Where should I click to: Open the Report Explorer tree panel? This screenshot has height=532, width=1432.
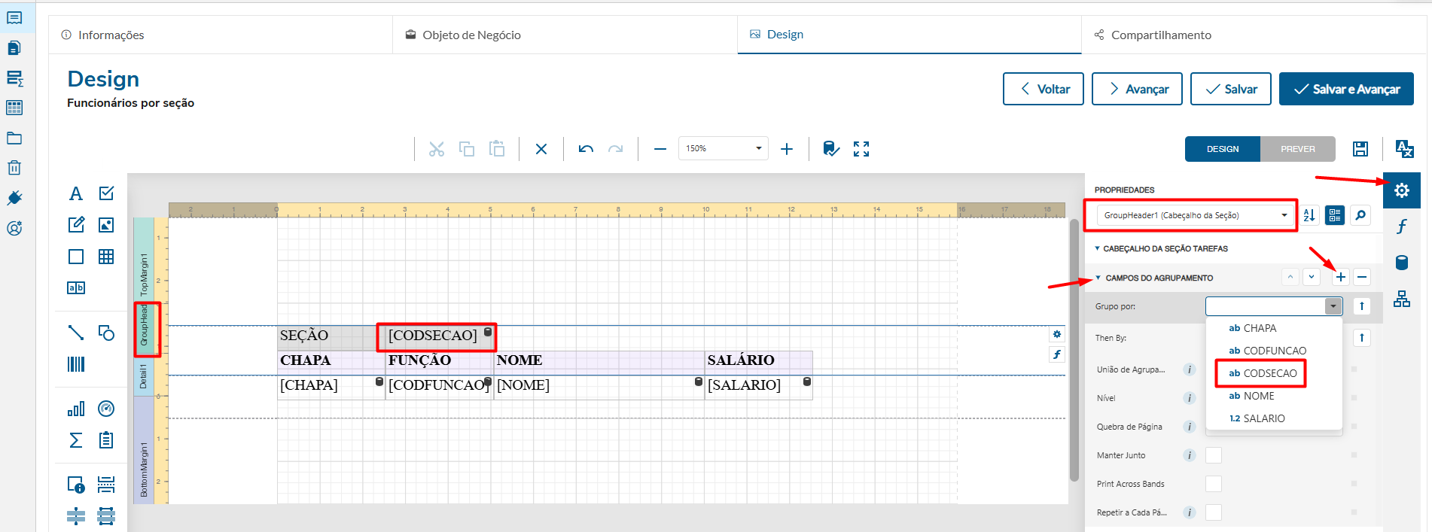pos(1402,299)
